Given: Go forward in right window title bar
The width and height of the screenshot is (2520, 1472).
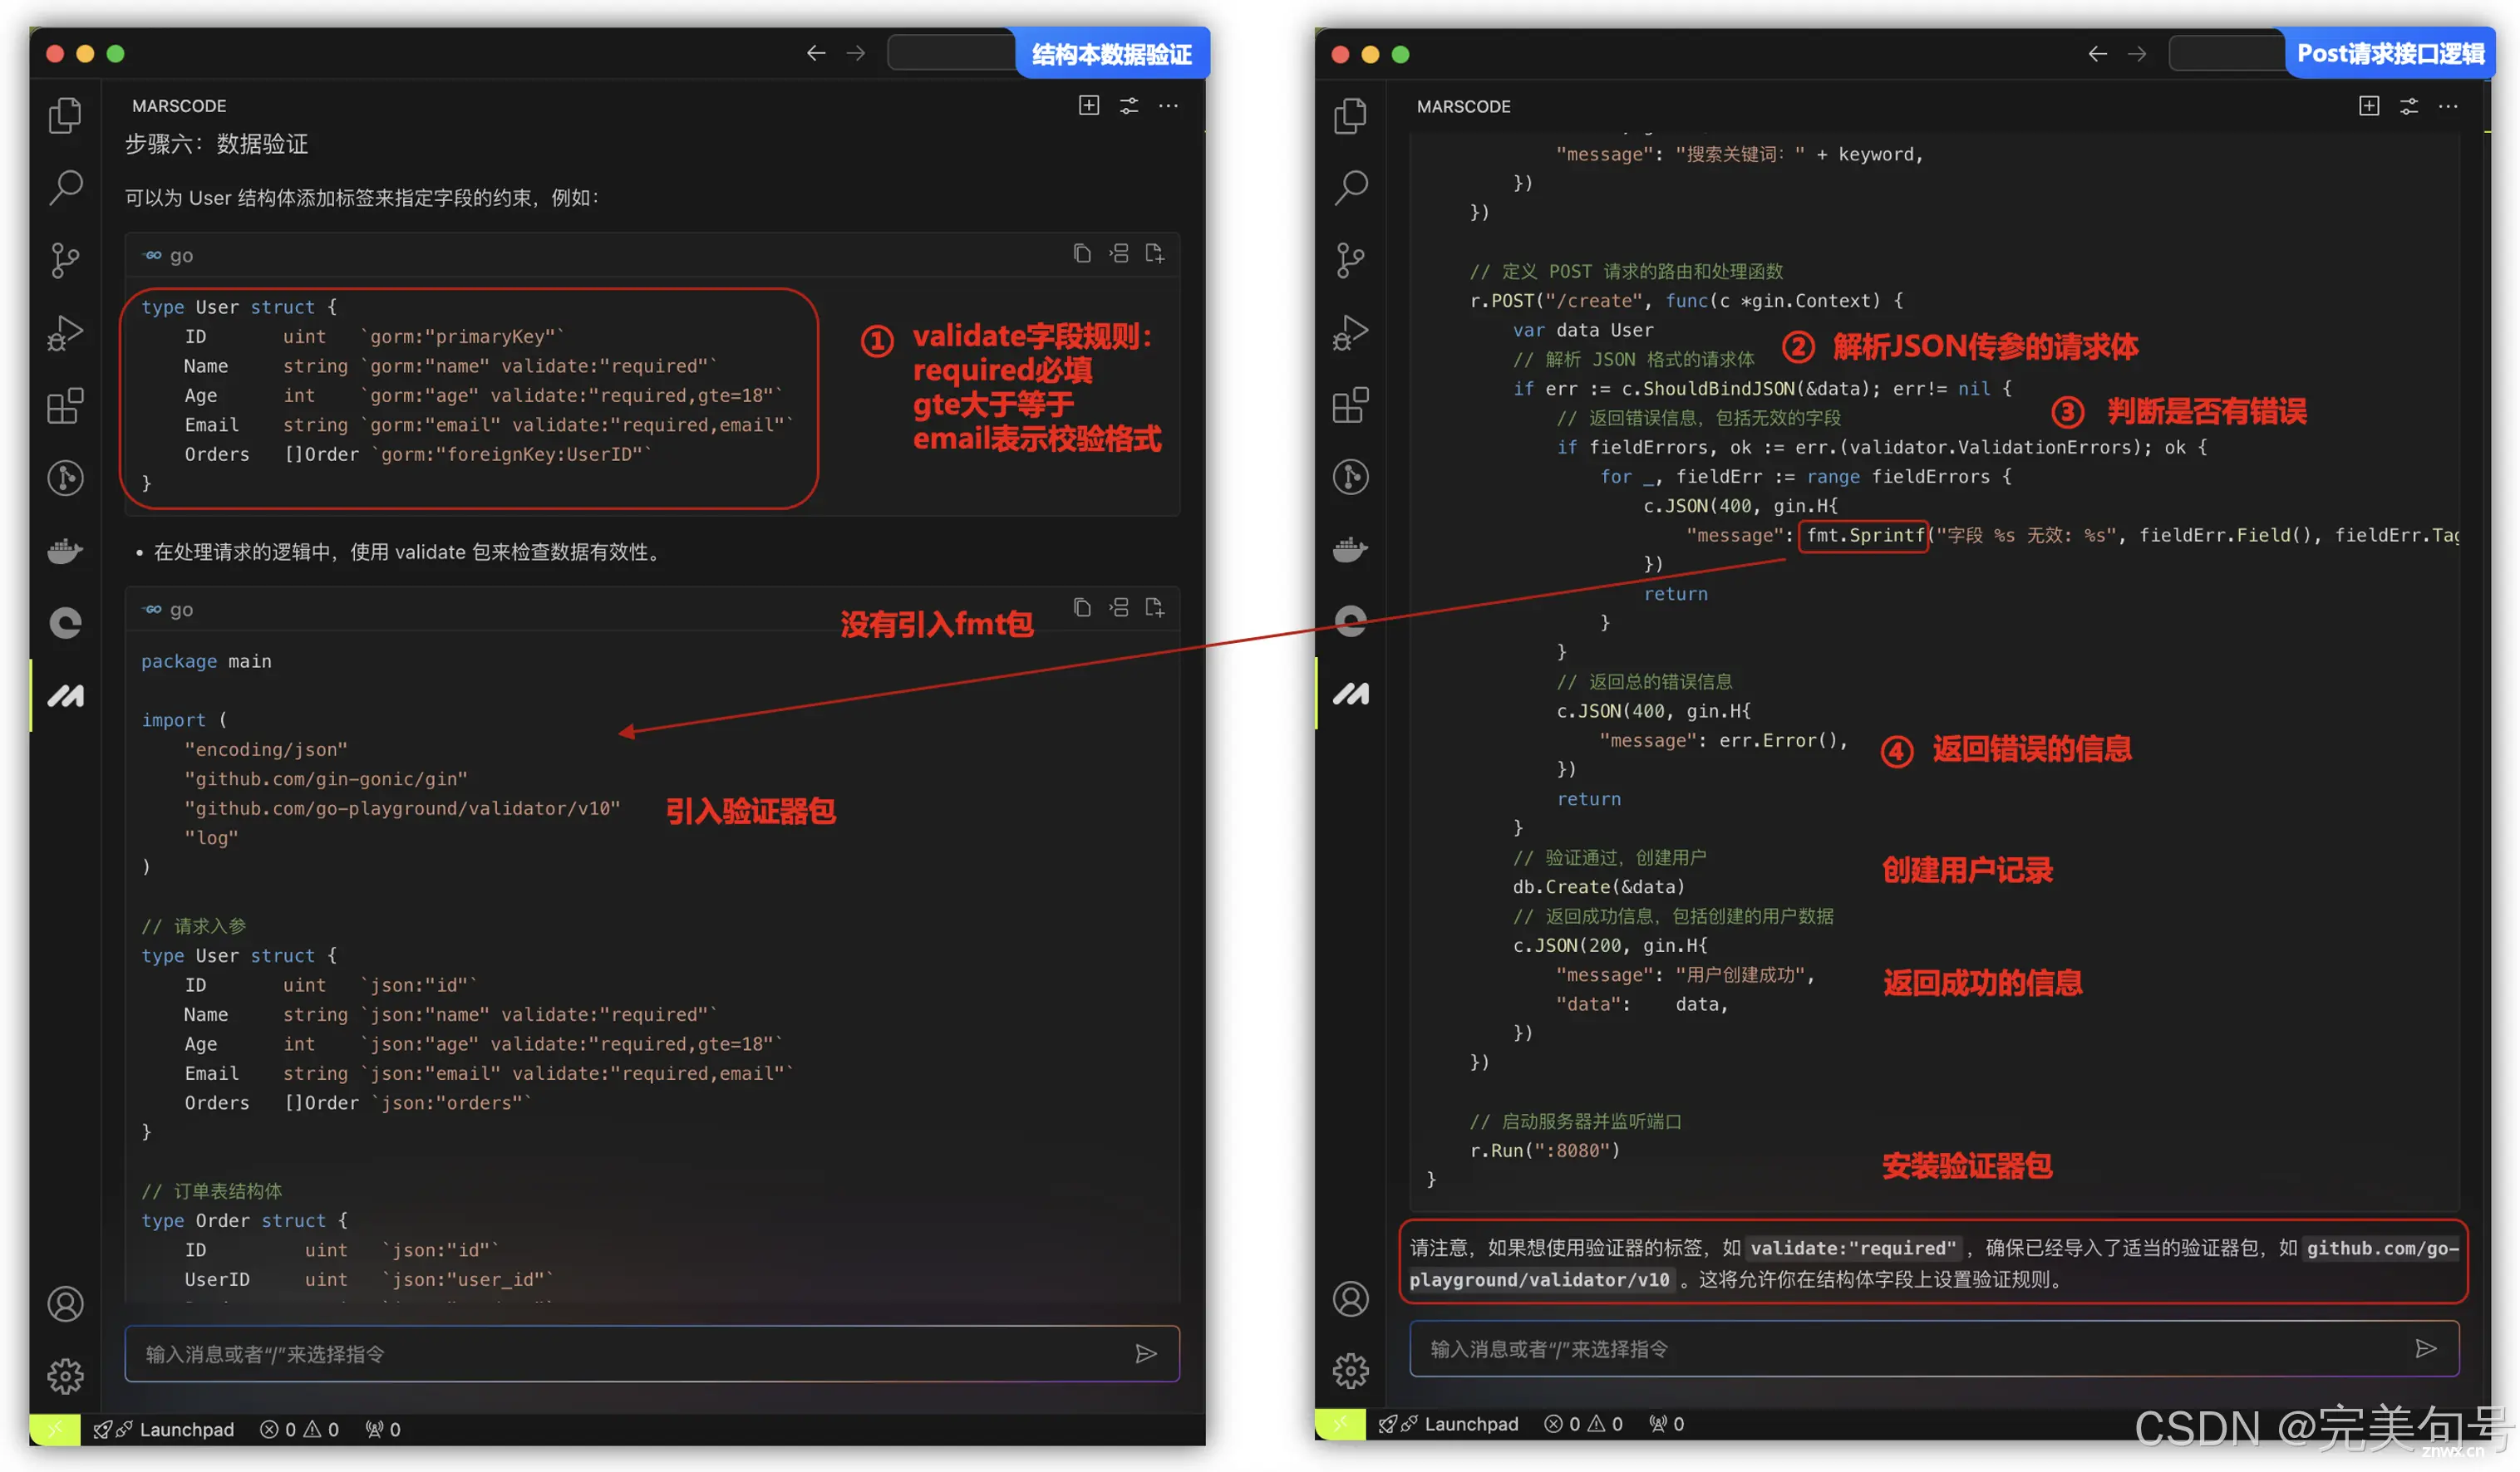Looking at the screenshot, I should click(2137, 54).
